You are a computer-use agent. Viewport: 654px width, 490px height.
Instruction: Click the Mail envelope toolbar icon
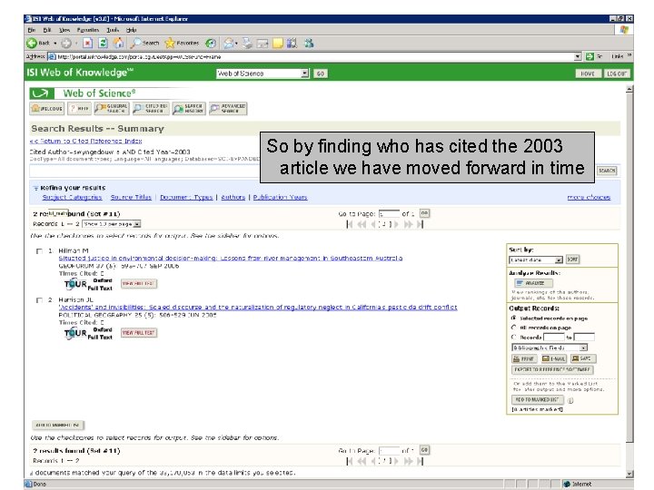coord(228,43)
